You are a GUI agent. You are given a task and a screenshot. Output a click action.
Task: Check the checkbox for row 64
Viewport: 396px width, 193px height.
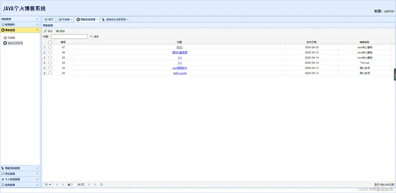click(x=50, y=63)
